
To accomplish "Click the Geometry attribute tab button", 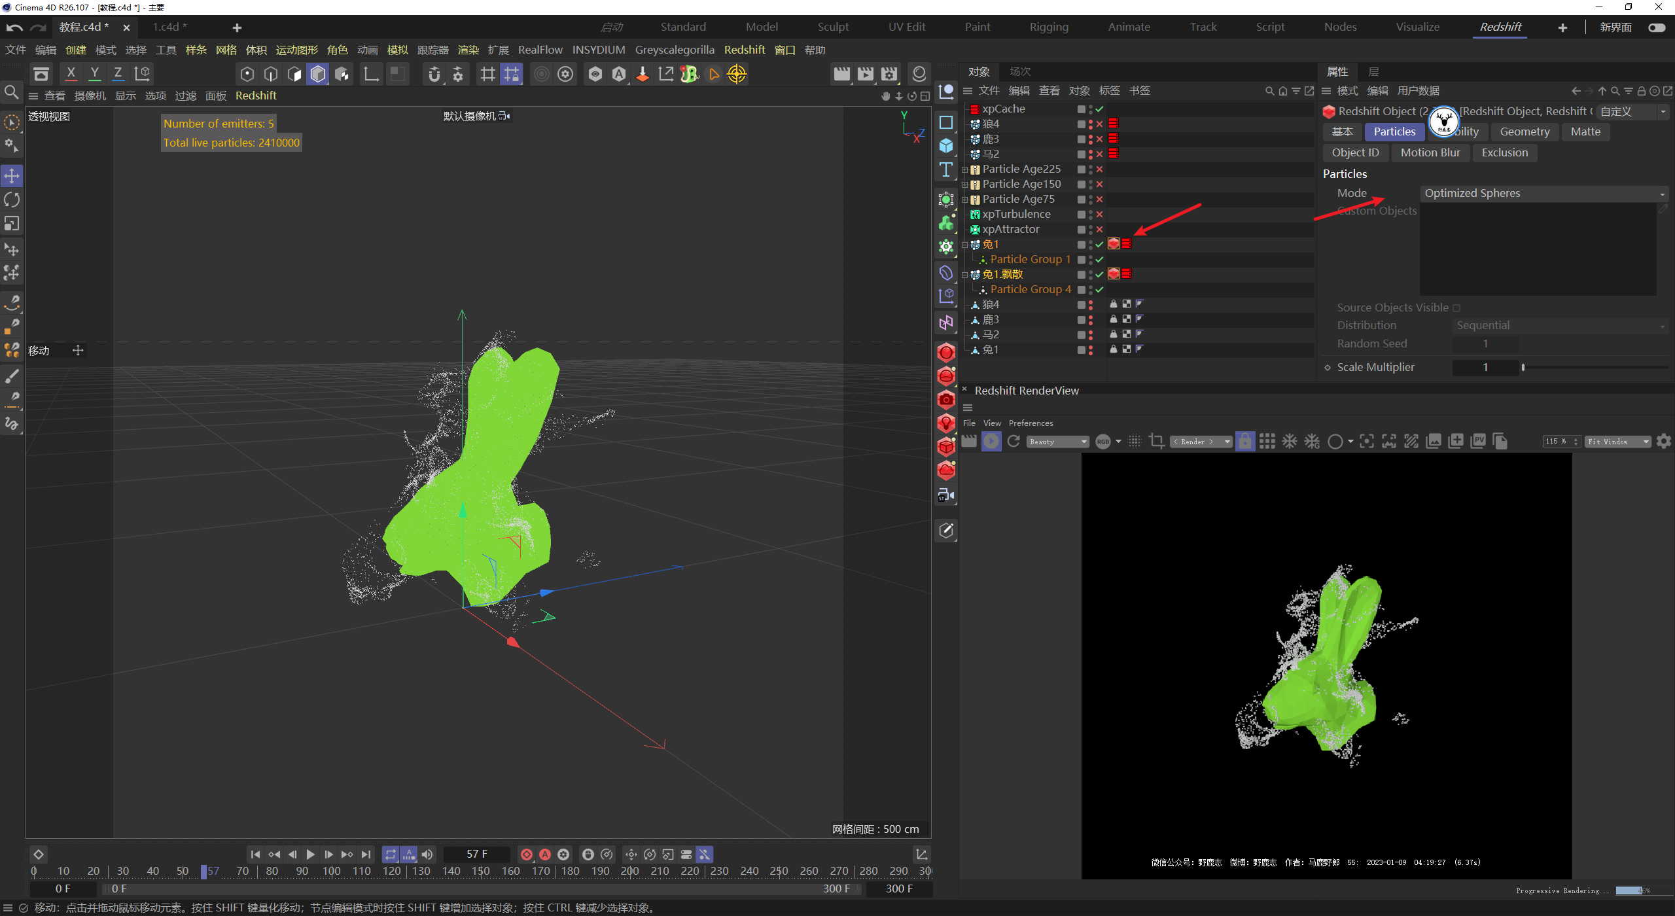I will coord(1524,132).
